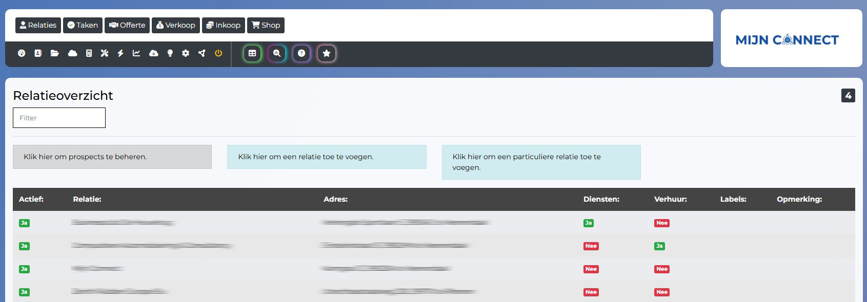Click the lightbulb icon

[170, 53]
